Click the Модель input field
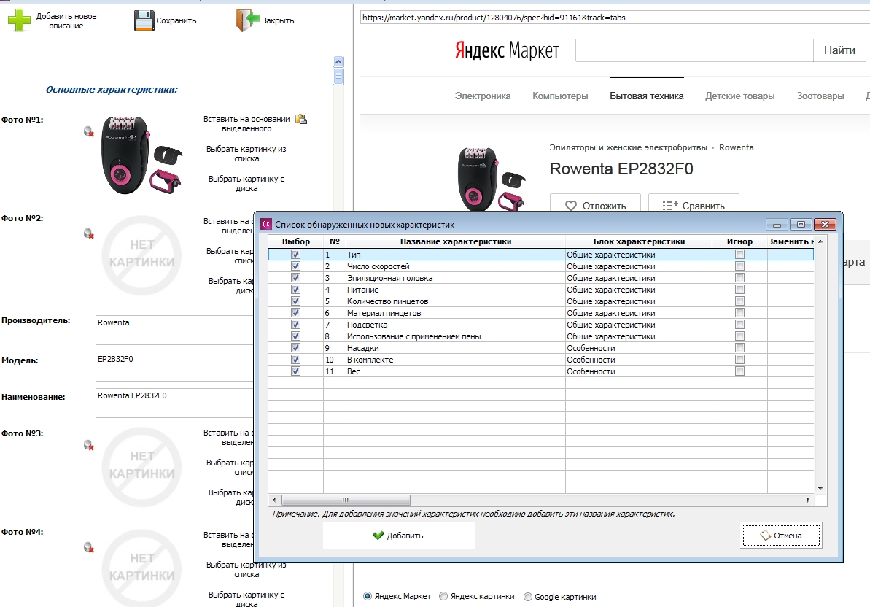 point(175,366)
